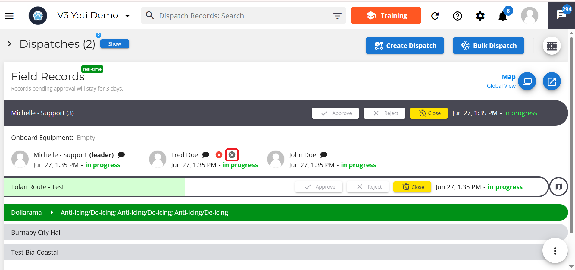Viewport: 575px width, 270px height.
Task: Open Field Records in new window icon
Action: point(552,81)
